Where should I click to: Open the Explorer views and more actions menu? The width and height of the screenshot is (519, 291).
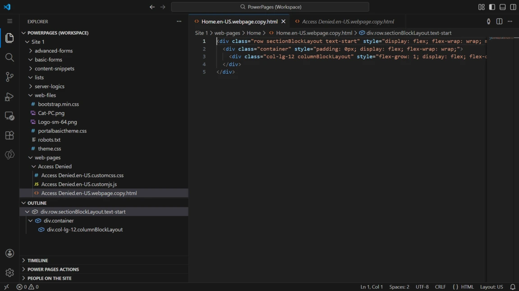[179, 22]
